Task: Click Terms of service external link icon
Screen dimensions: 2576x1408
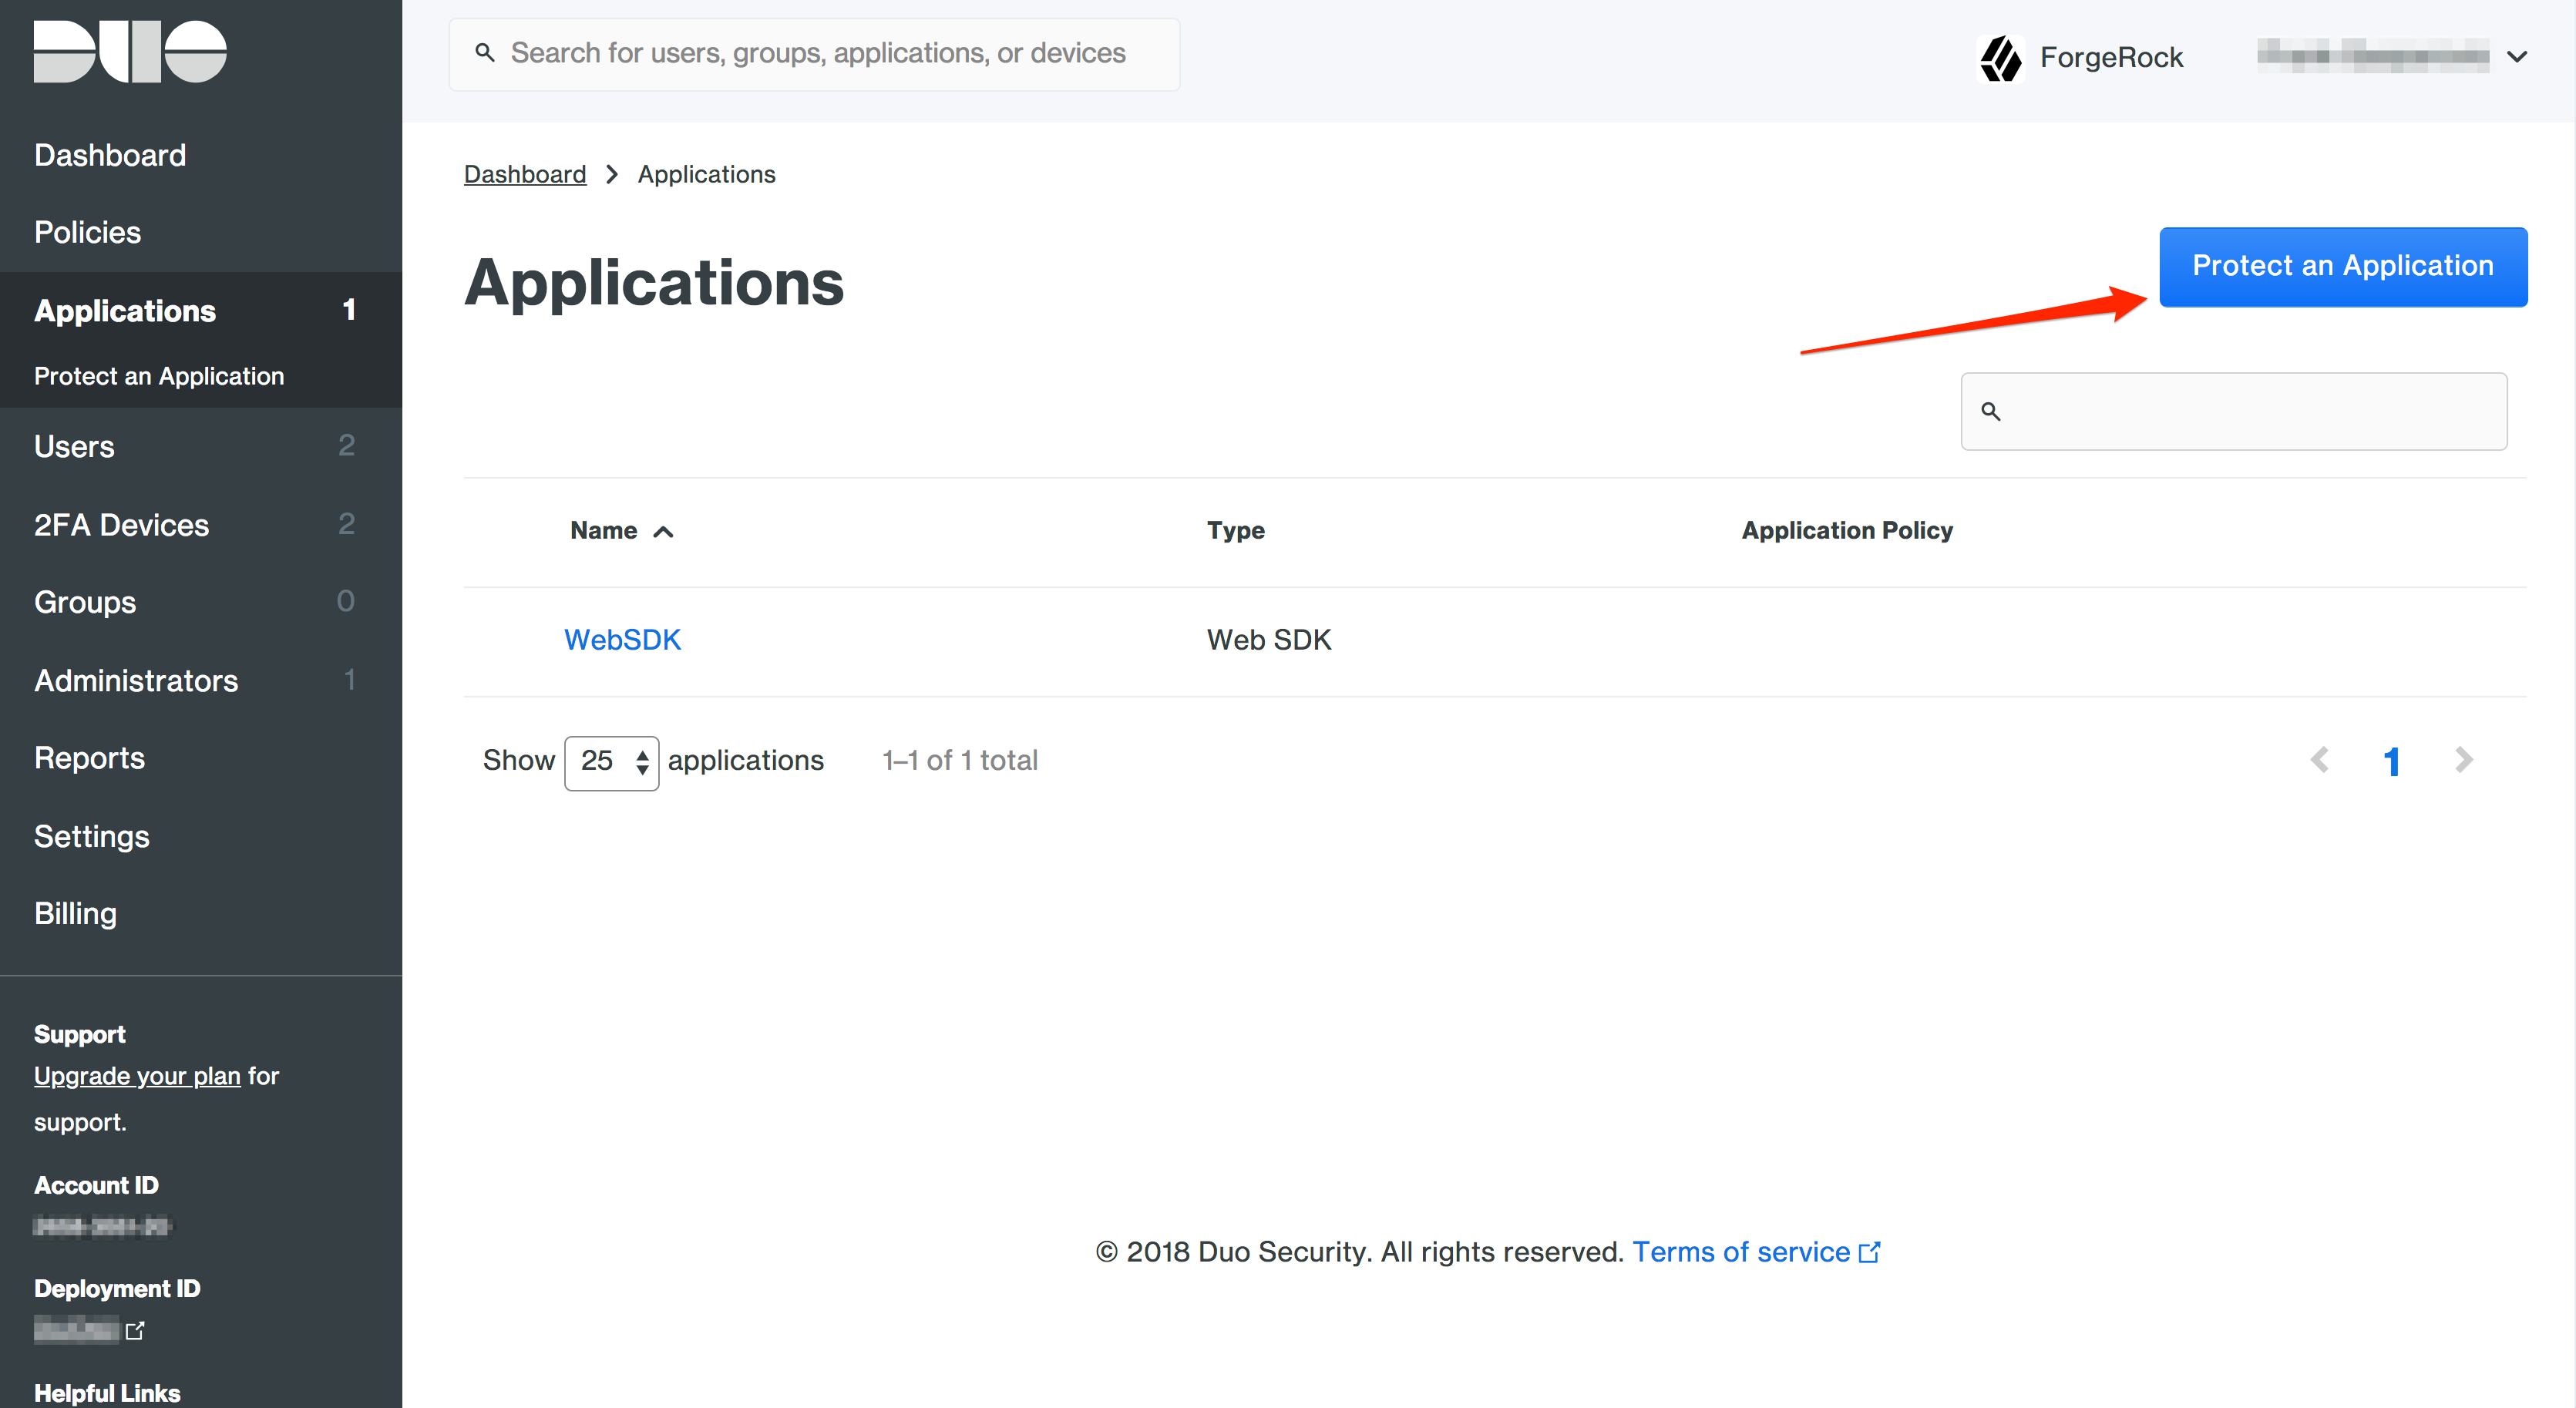Action: pos(1869,1252)
